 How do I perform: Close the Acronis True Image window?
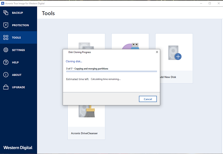(219, 3)
